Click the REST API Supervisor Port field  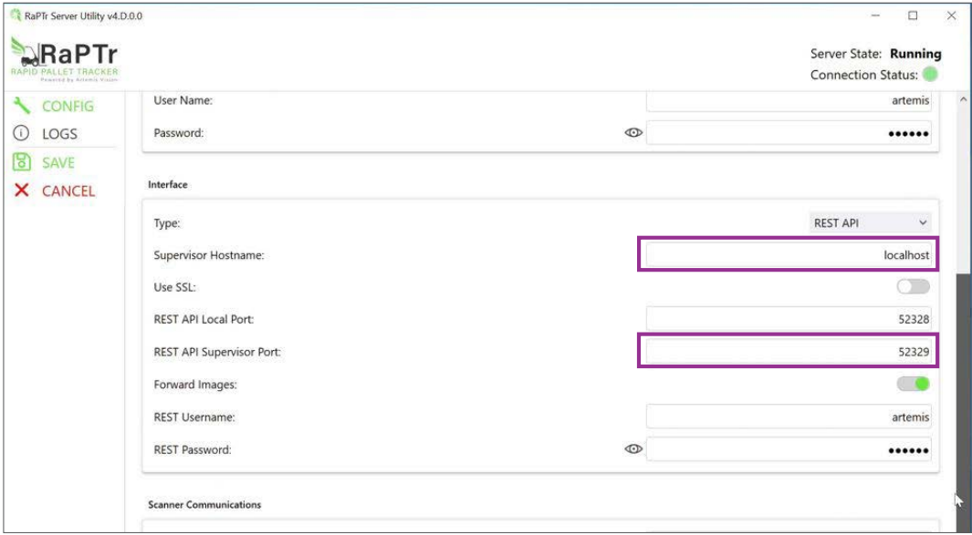point(789,351)
